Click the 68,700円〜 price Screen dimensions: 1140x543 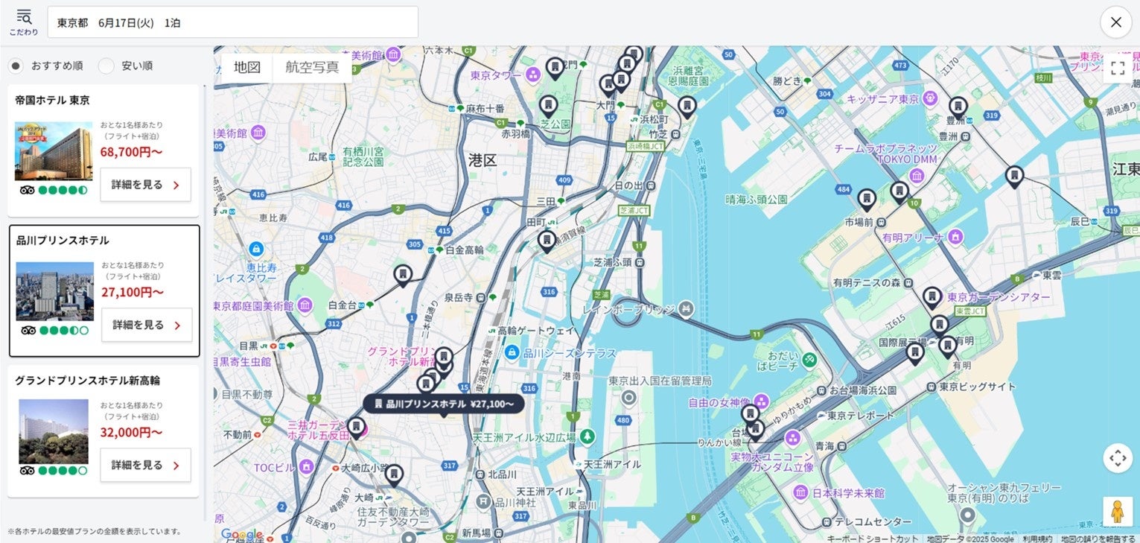tap(132, 152)
